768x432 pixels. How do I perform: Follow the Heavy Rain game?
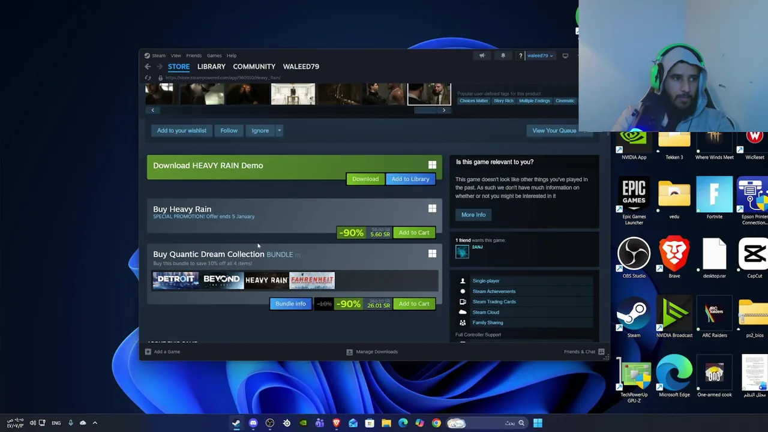[229, 130]
